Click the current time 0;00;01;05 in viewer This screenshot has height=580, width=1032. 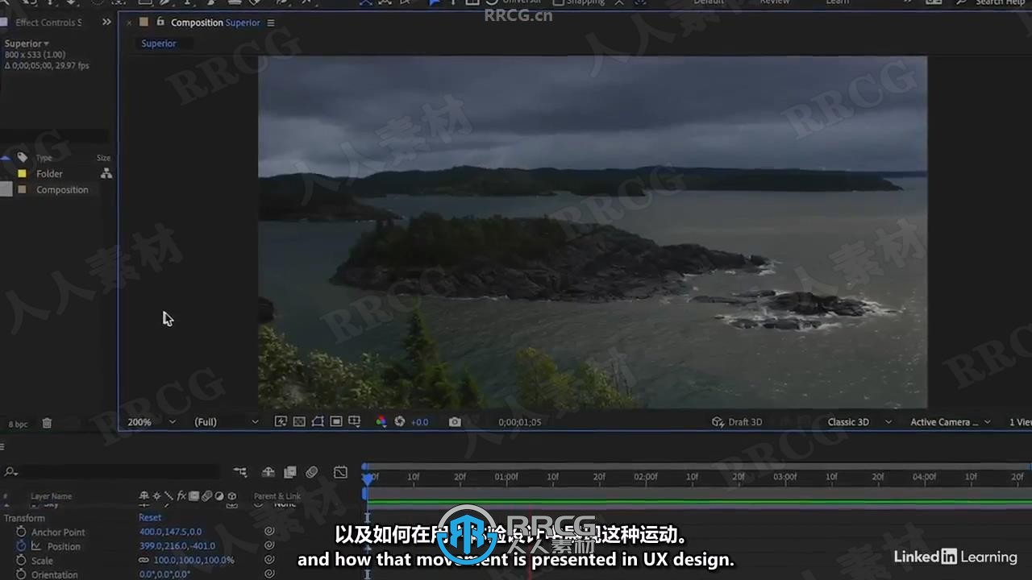point(520,422)
